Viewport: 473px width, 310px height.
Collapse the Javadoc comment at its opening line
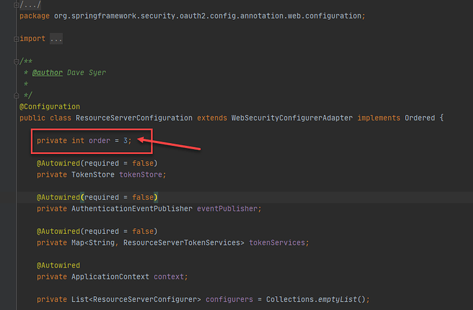(16, 62)
